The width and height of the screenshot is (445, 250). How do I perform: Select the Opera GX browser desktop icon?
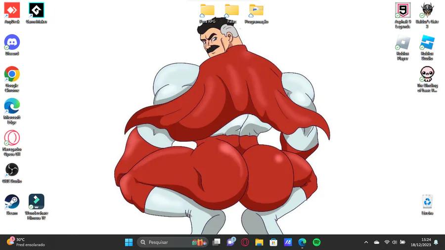point(12,143)
